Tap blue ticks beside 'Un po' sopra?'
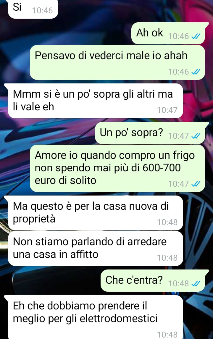The width and height of the screenshot is (213, 339). click(x=196, y=136)
